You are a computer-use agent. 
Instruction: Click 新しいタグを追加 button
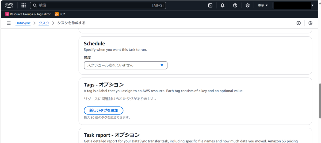pyautogui.click(x=104, y=110)
